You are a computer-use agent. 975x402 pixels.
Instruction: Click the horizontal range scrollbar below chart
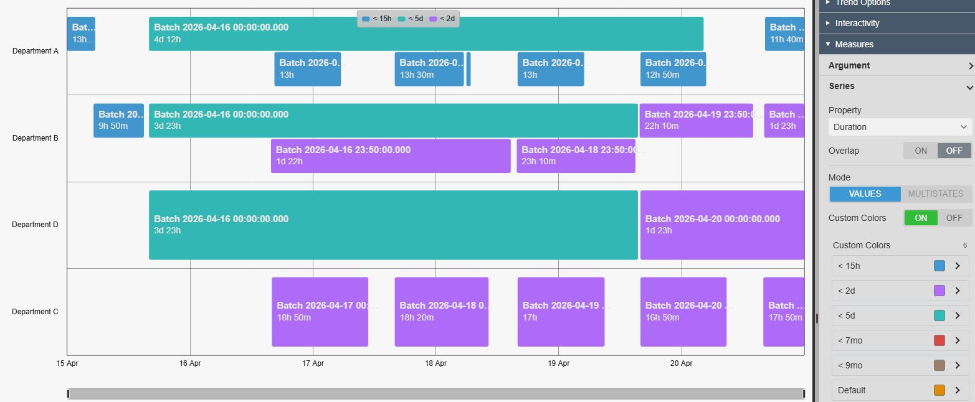click(436, 394)
